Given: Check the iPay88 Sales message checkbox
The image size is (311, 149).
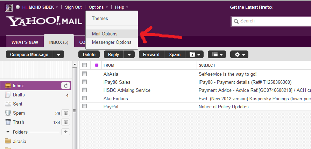Looking at the screenshot, I should point(85,82).
